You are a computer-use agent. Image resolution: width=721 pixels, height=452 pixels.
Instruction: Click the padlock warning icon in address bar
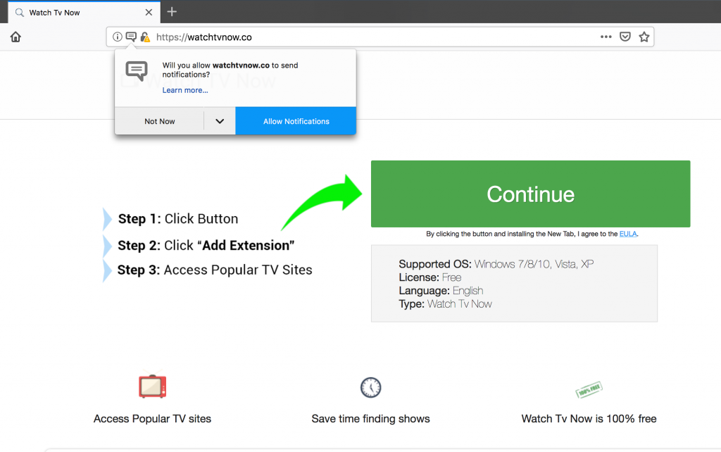coord(145,37)
